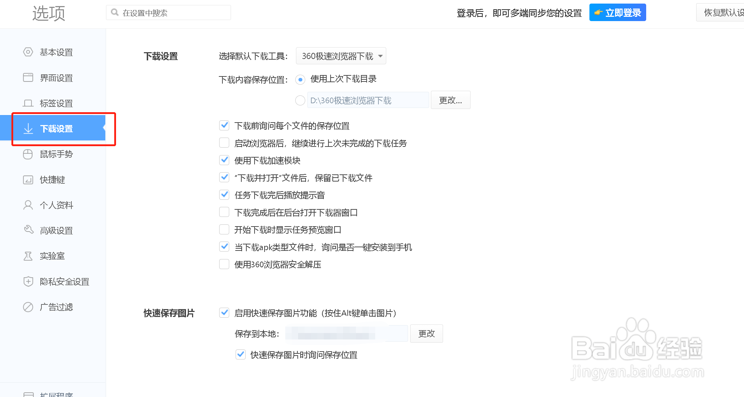Click the 个人资料 person icon
744x397 pixels.
(28, 205)
